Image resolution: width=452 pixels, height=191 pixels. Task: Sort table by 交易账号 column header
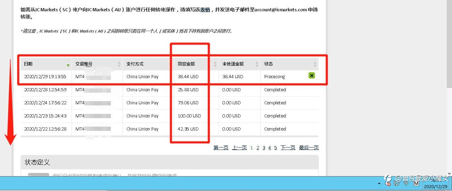(97, 64)
